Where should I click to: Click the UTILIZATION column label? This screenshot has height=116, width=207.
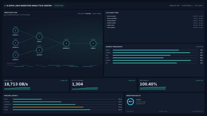(199, 47)
